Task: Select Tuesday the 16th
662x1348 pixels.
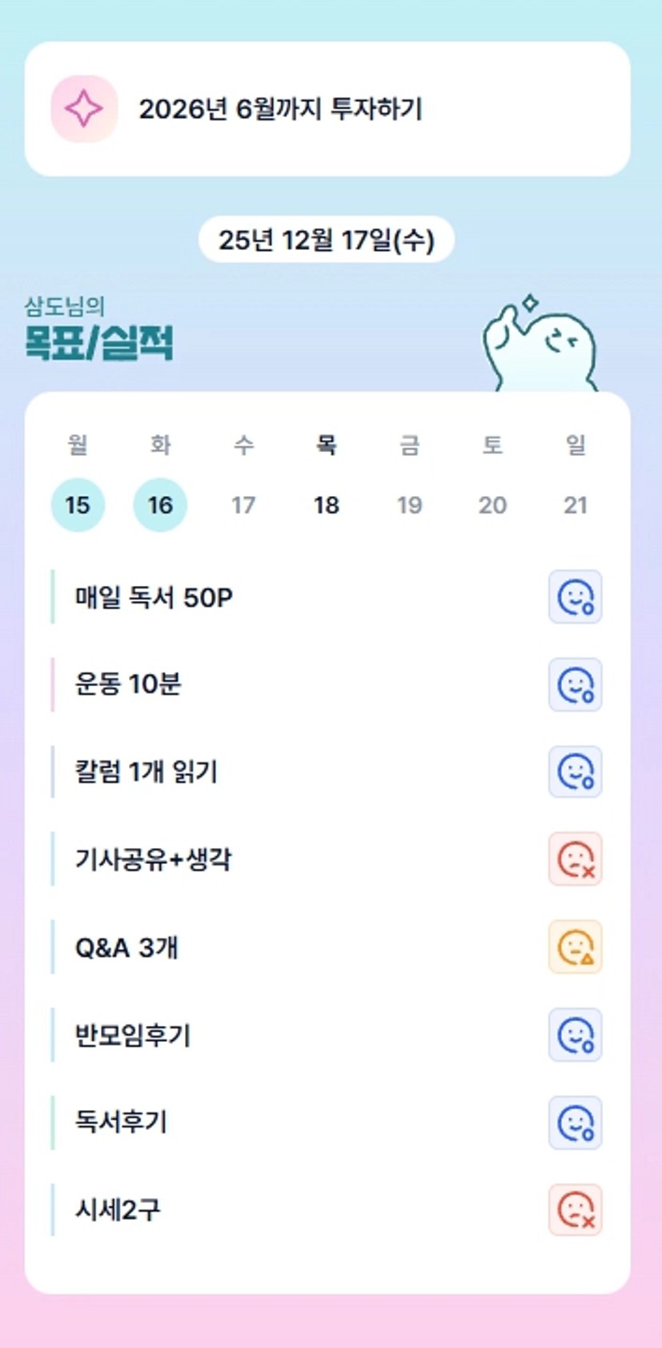Action: (x=160, y=505)
